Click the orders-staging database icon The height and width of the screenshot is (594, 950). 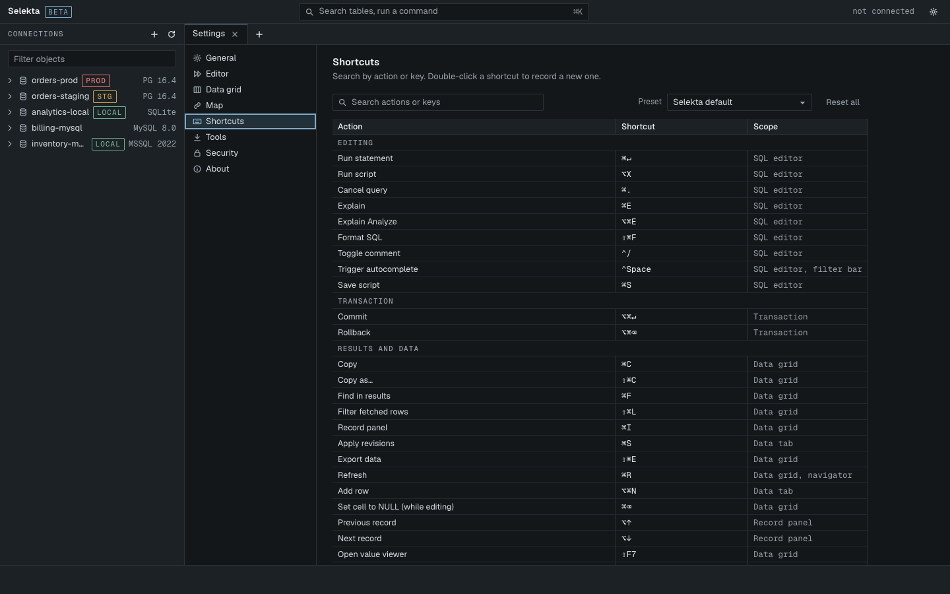[23, 96]
